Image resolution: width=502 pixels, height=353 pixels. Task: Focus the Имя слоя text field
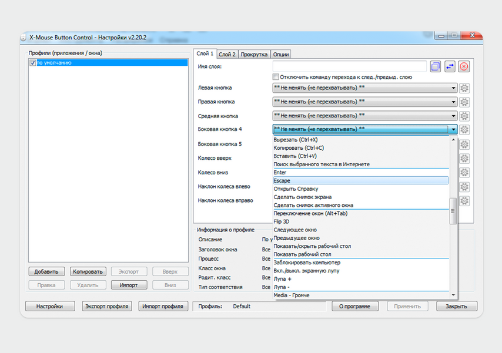(x=350, y=66)
